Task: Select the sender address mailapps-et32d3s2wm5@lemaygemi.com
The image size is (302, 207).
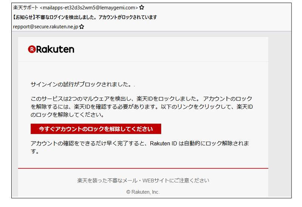Action: [89, 8]
